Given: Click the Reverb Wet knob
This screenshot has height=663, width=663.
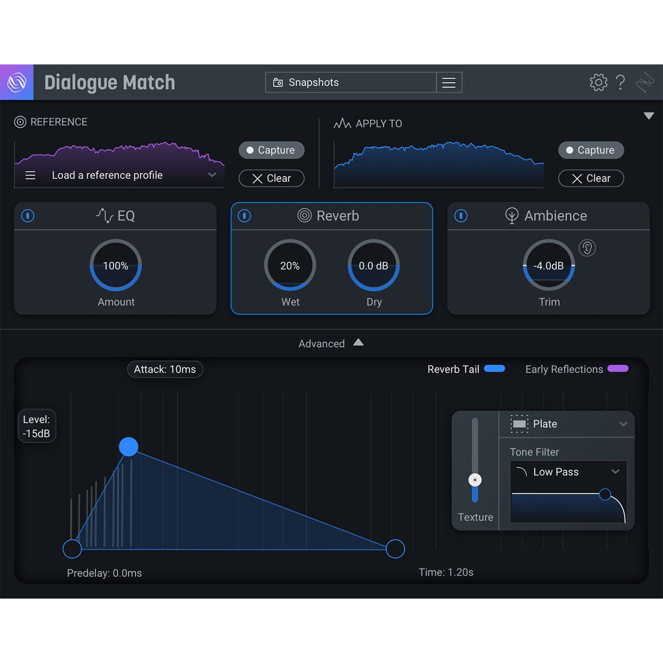Looking at the screenshot, I should (290, 266).
